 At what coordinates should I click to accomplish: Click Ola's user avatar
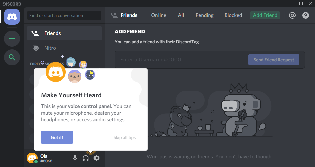[32, 158]
